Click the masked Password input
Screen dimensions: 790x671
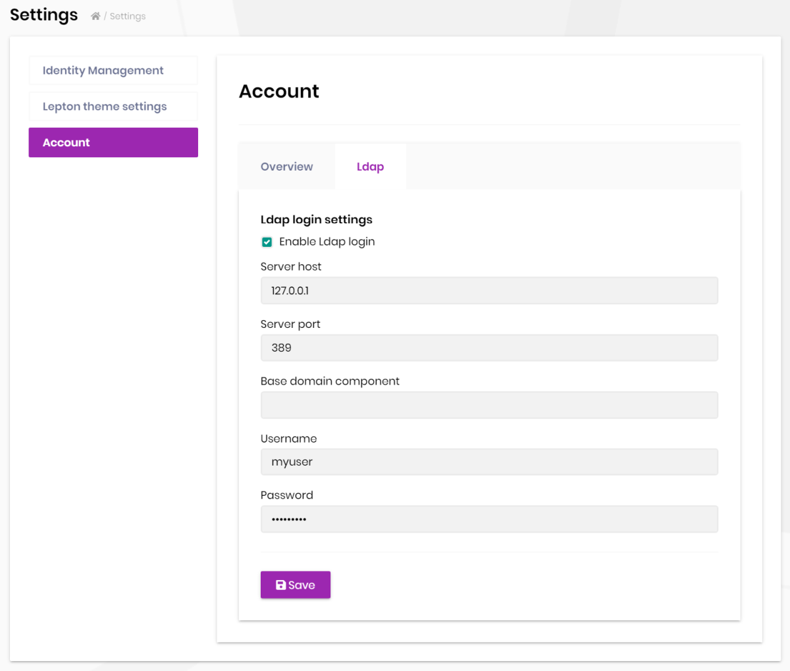[x=489, y=519]
